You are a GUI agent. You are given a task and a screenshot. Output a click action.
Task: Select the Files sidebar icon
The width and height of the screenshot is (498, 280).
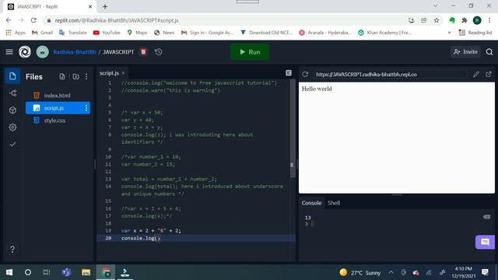pyautogui.click(x=12, y=76)
